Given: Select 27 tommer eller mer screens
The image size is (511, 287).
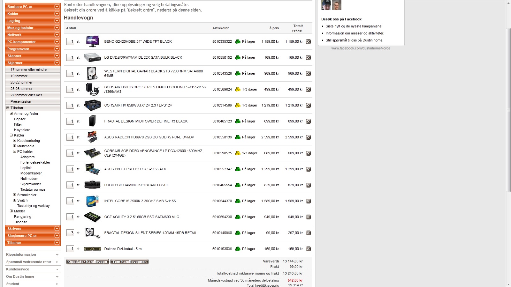Looking at the screenshot, I should pos(26,95).
